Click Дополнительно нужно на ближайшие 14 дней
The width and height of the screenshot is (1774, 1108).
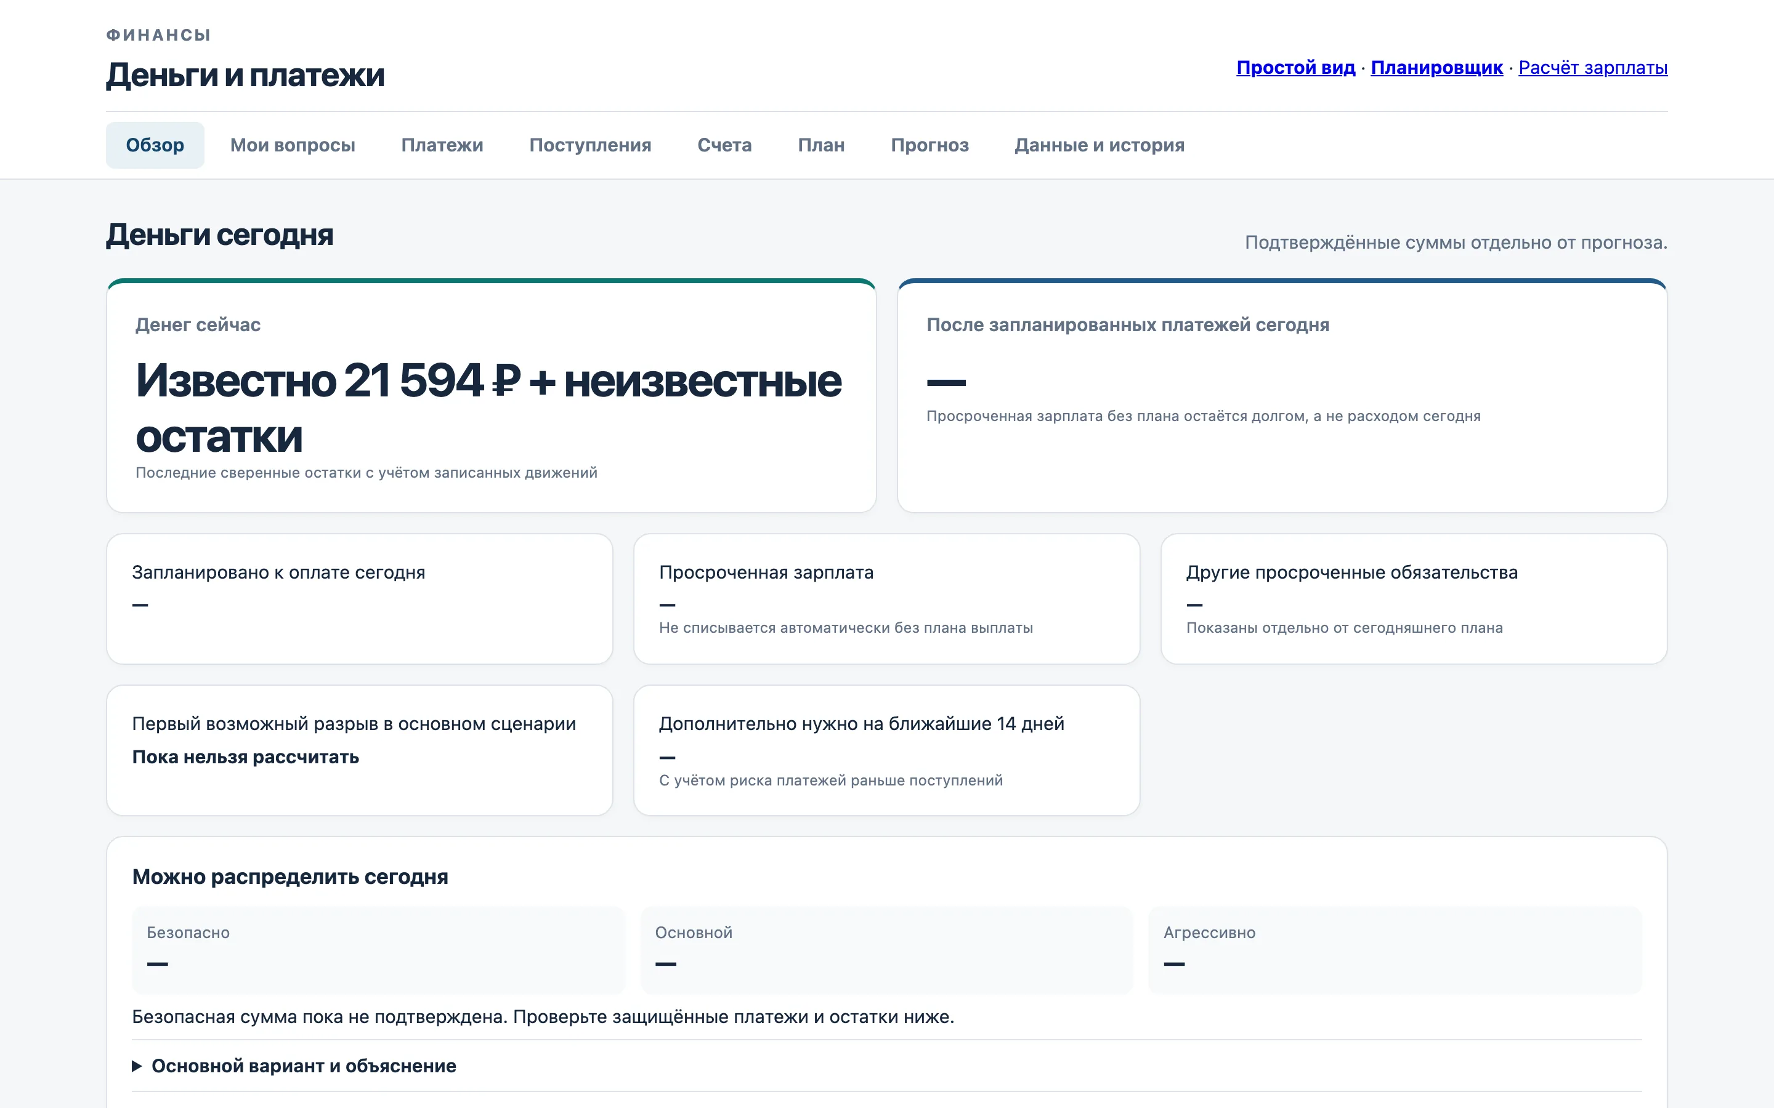tap(861, 724)
